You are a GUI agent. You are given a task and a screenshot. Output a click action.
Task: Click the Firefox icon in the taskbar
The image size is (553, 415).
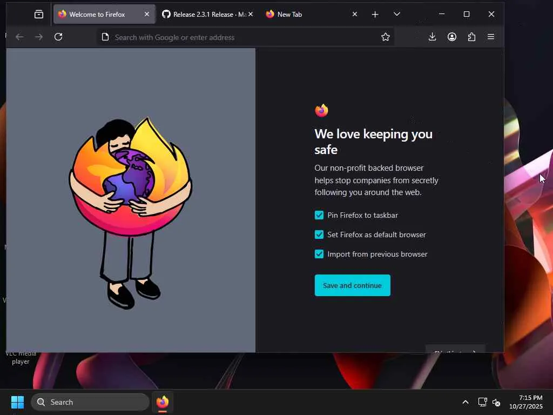tap(162, 402)
